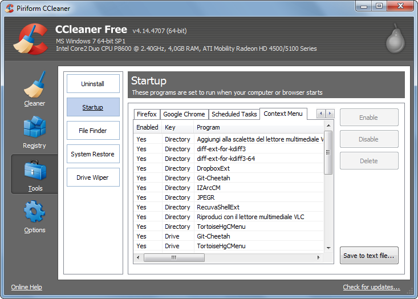Select the diff-ext-for-kdiff3 row
Screen dimensions: 418x299
point(229,149)
